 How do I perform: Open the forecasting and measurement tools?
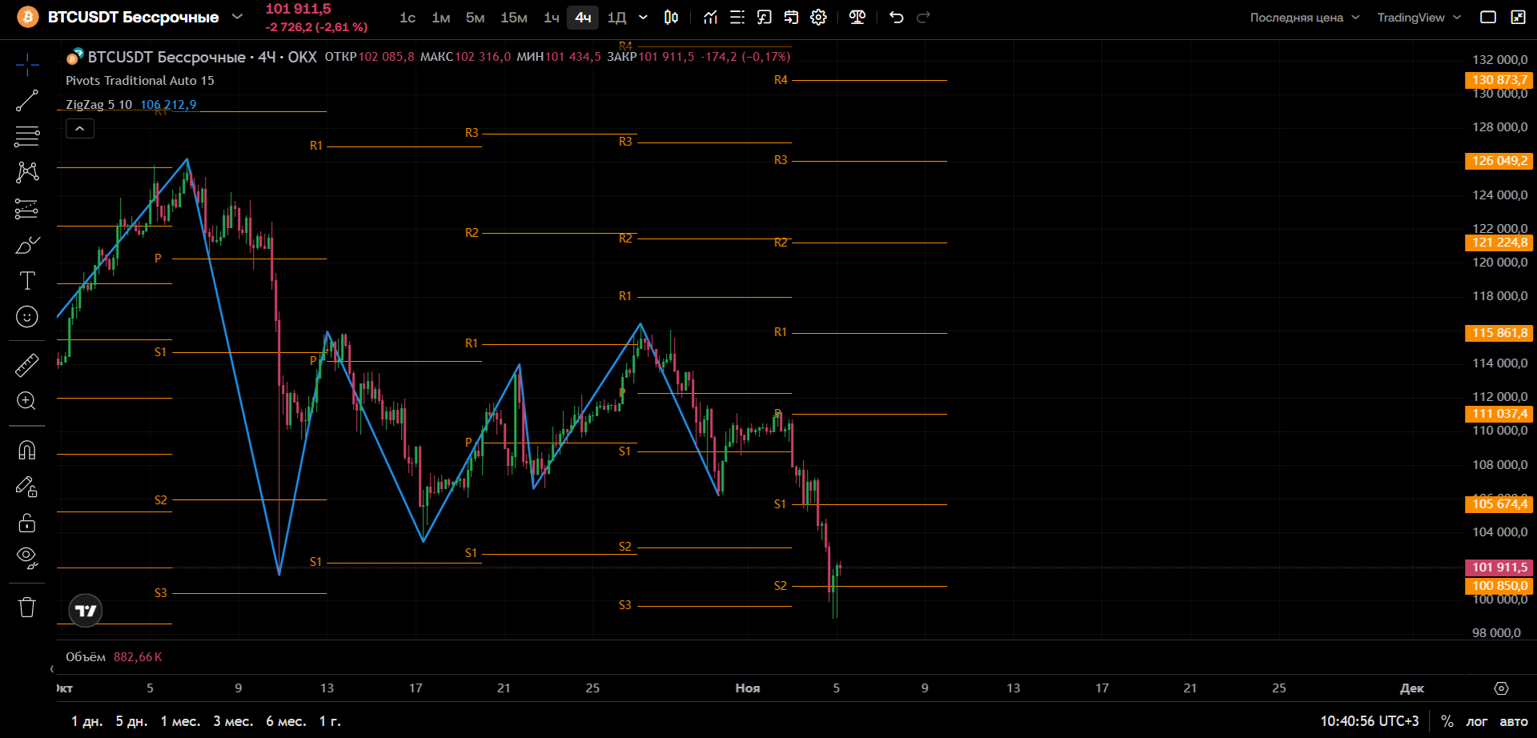(x=27, y=209)
